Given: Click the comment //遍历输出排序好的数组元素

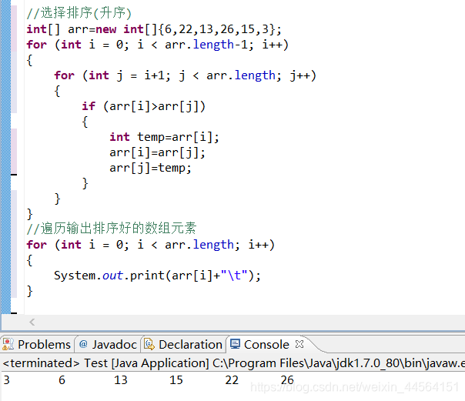Looking at the screenshot, I should pyautogui.click(x=111, y=229).
